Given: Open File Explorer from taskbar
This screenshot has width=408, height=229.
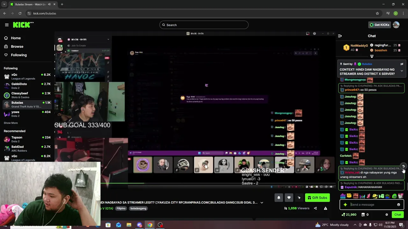Looking at the screenshot, I should pyautogui.click(x=129, y=225).
